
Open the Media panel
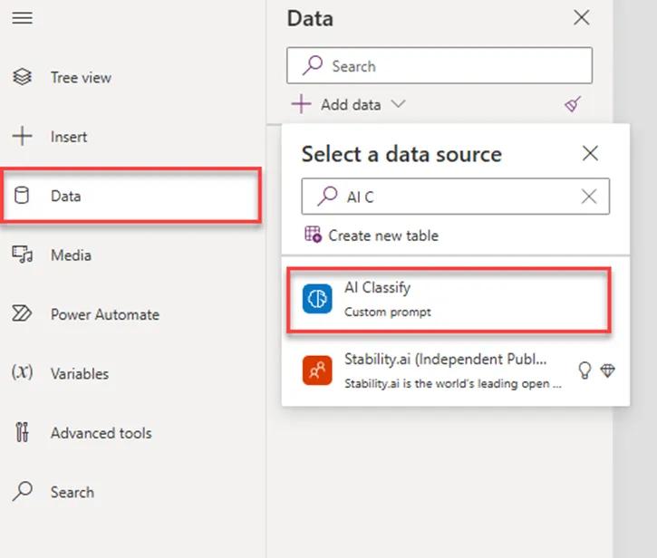click(x=71, y=255)
